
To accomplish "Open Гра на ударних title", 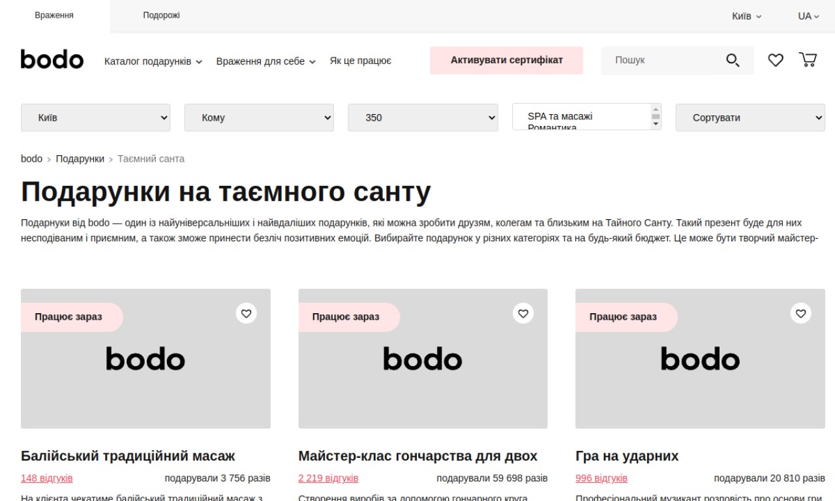I will [x=627, y=455].
